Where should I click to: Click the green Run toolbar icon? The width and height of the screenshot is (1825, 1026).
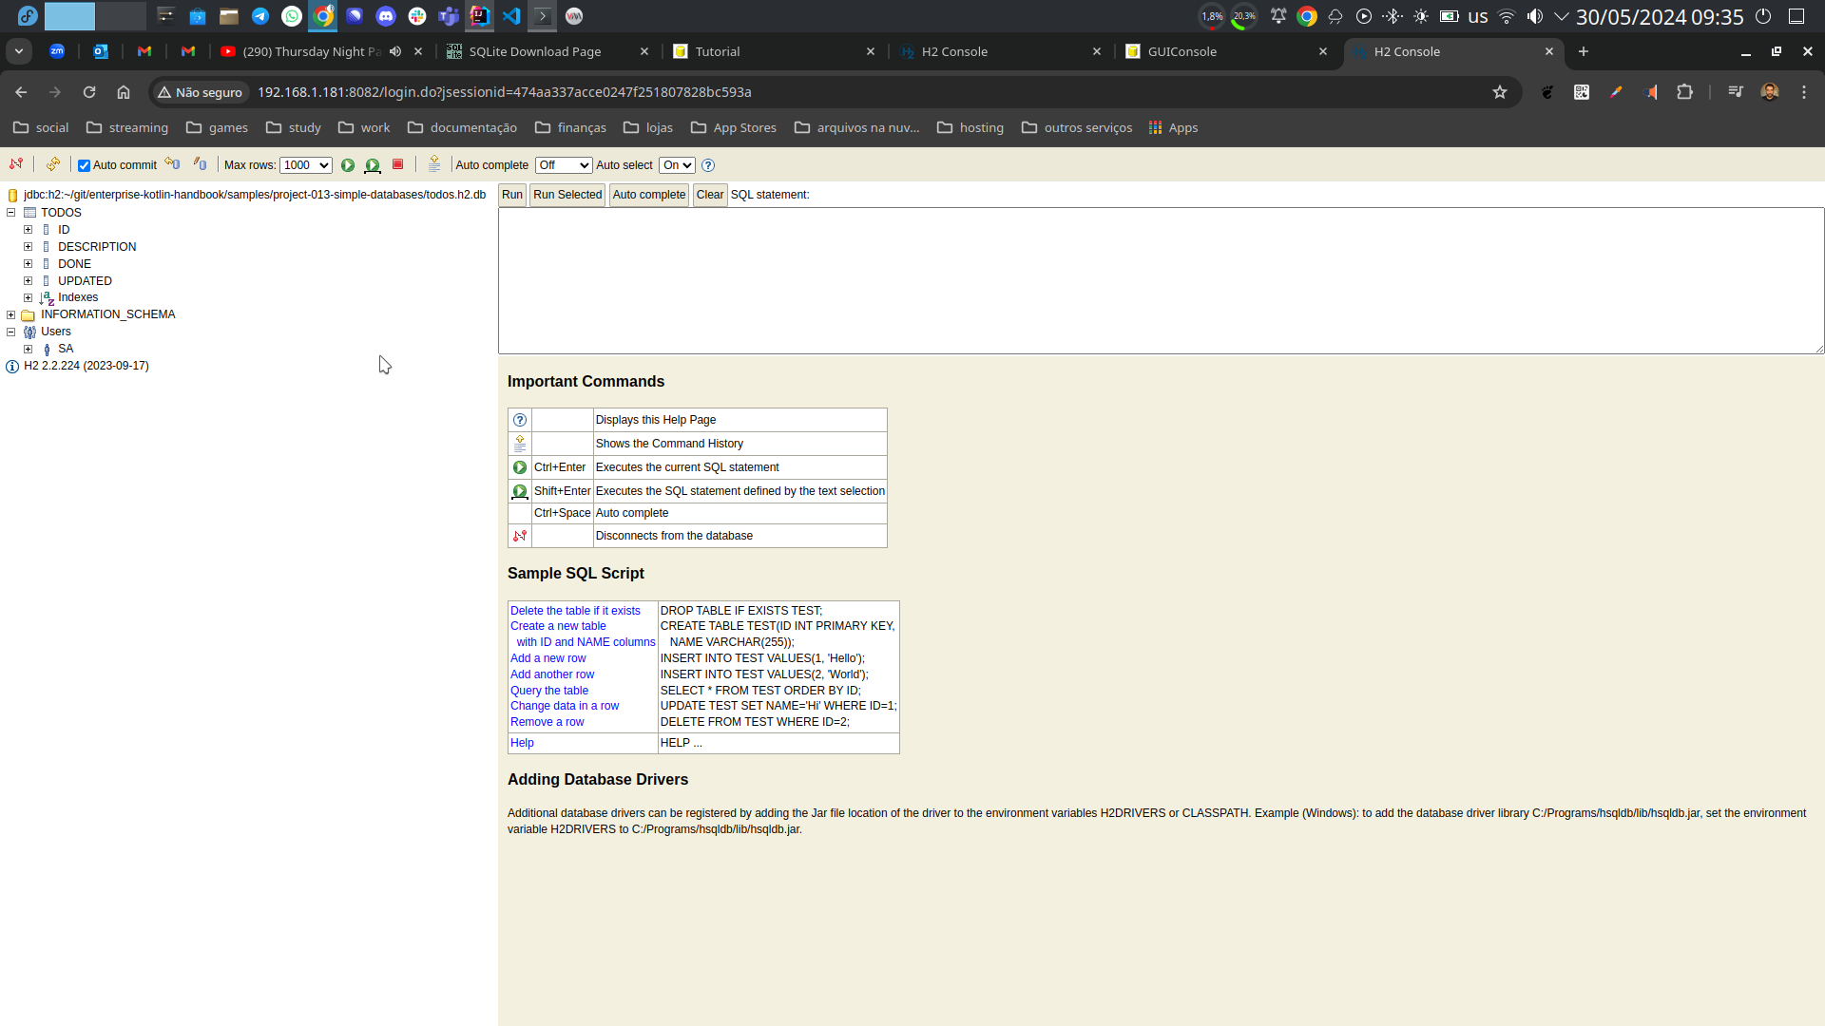pyautogui.click(x=348, y=165)
